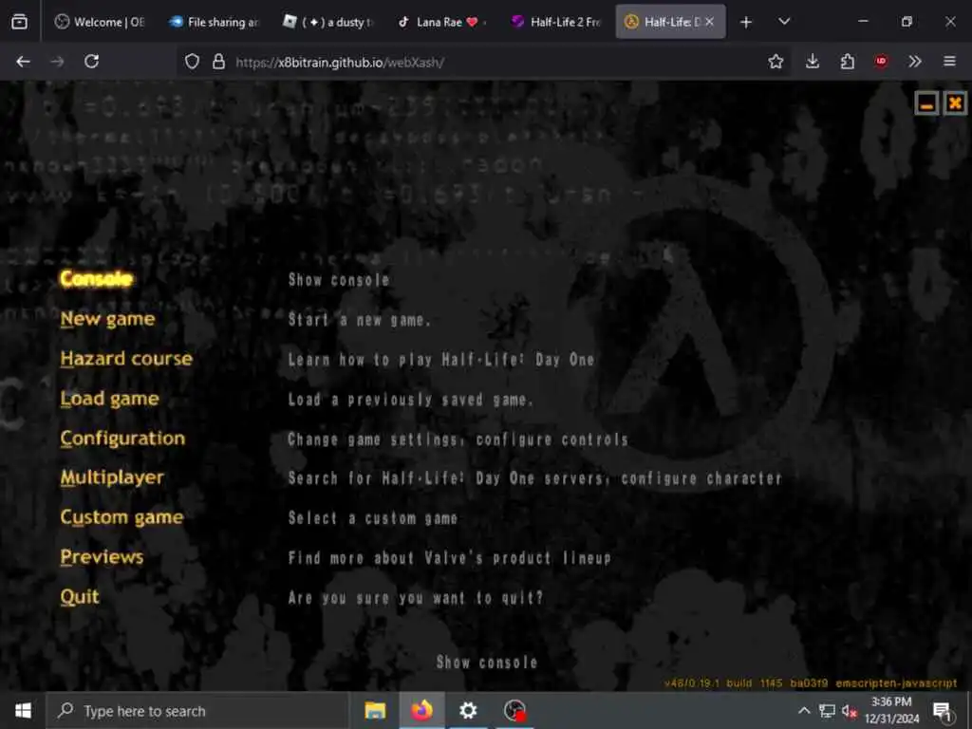
Task: Open the network status tray icon
Action: coord(827,710)
